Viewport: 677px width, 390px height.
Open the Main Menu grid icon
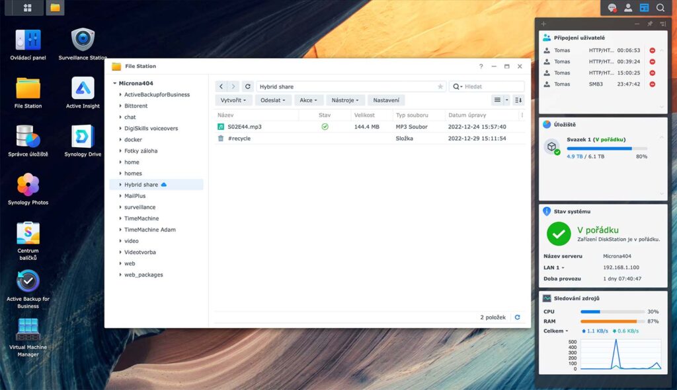[x=28, y=8]
